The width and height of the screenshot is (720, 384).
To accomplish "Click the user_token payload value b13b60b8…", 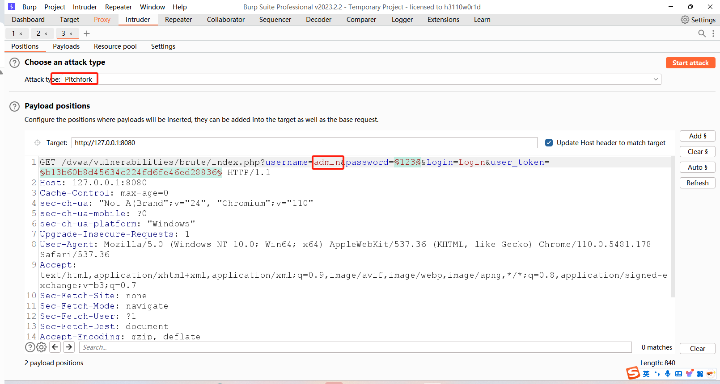I will (x=131, y=173).
